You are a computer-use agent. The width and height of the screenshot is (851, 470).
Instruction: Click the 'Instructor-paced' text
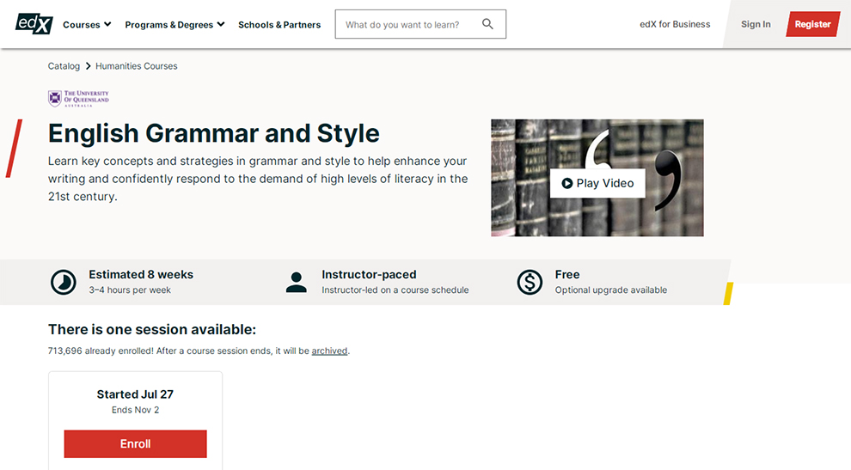click(x=369, y=275)
